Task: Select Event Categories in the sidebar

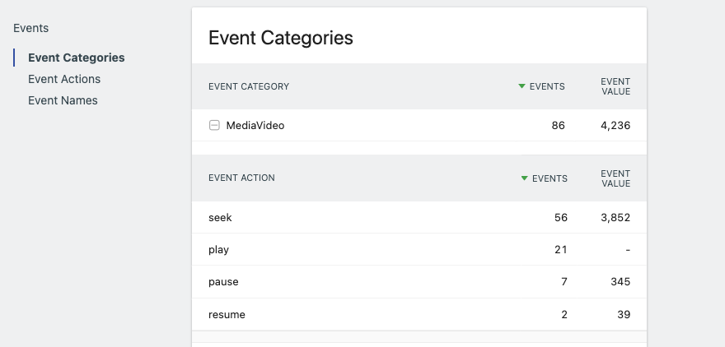Action: click(x=76, y=58)
